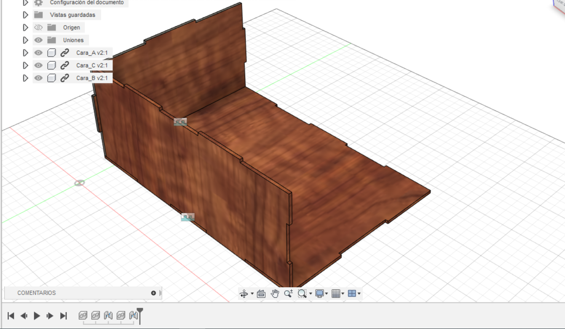Click the link chain icon for Cara_B

tap(64, 78)
